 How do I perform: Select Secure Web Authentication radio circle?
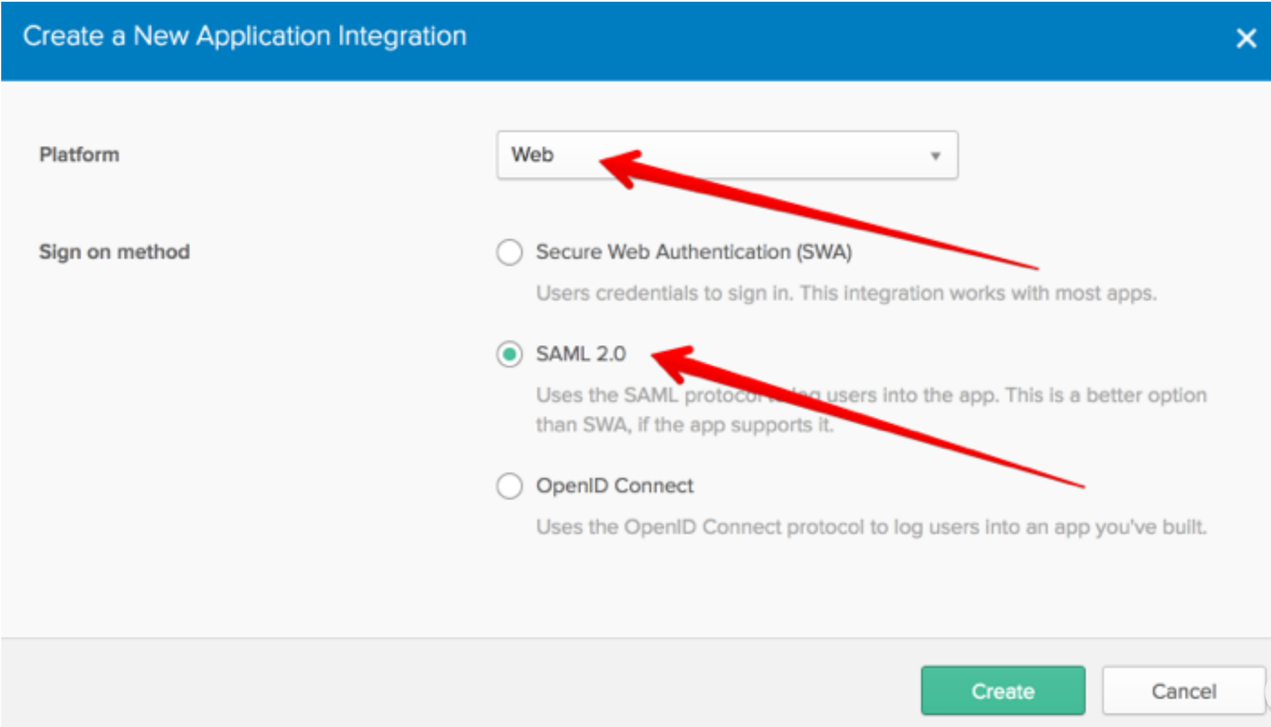(x=509, y=252)
